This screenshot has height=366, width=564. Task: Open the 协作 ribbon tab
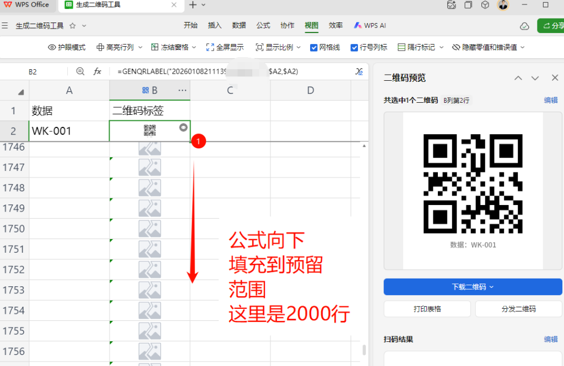[287, 25]
